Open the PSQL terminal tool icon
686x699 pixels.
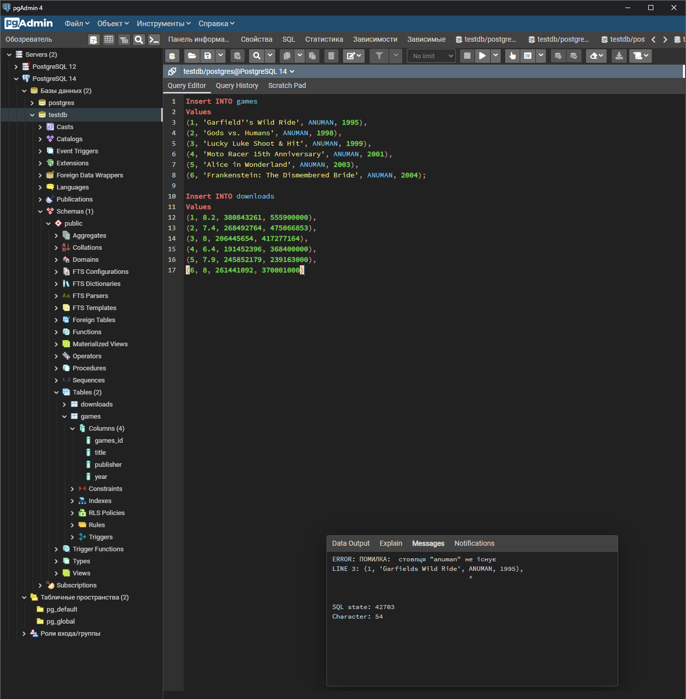(154, 40)
